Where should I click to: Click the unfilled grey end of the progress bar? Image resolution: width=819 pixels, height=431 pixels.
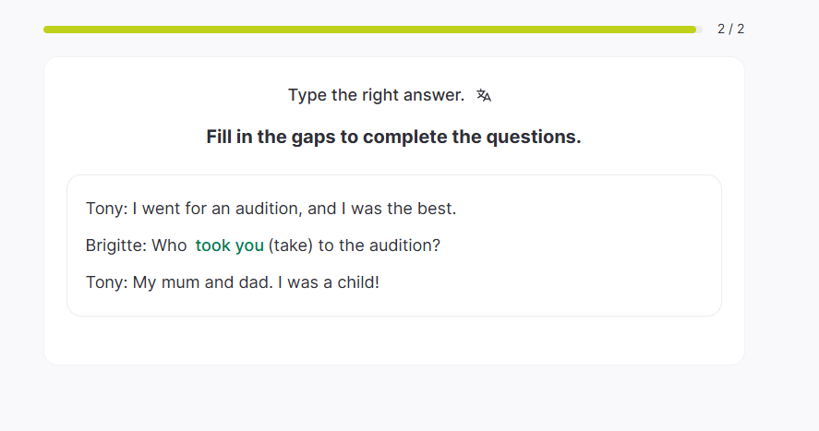[x=700, y=30]
